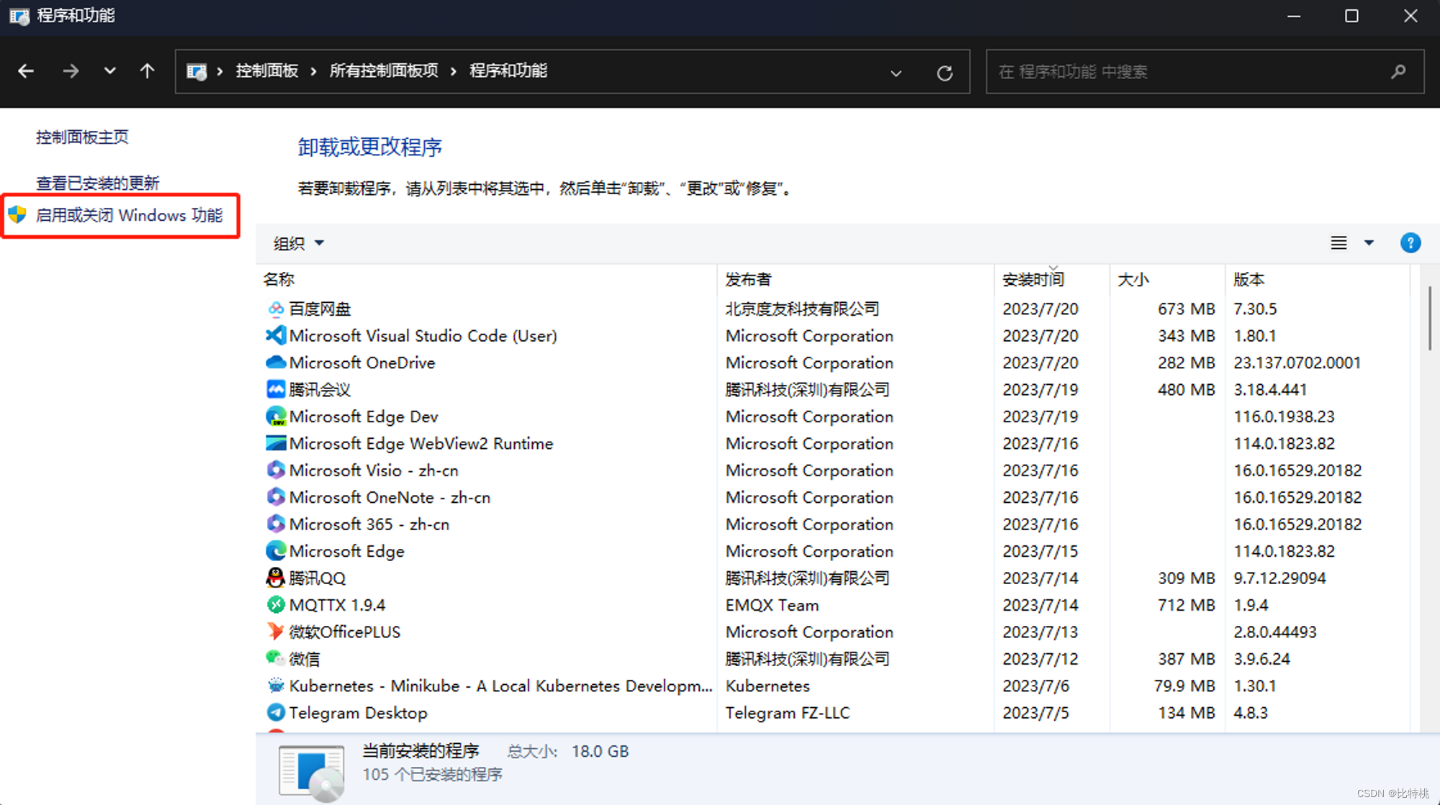Click the Telegram Desktop icon
Screen dimensions: 1440x805
click(276, 712)
